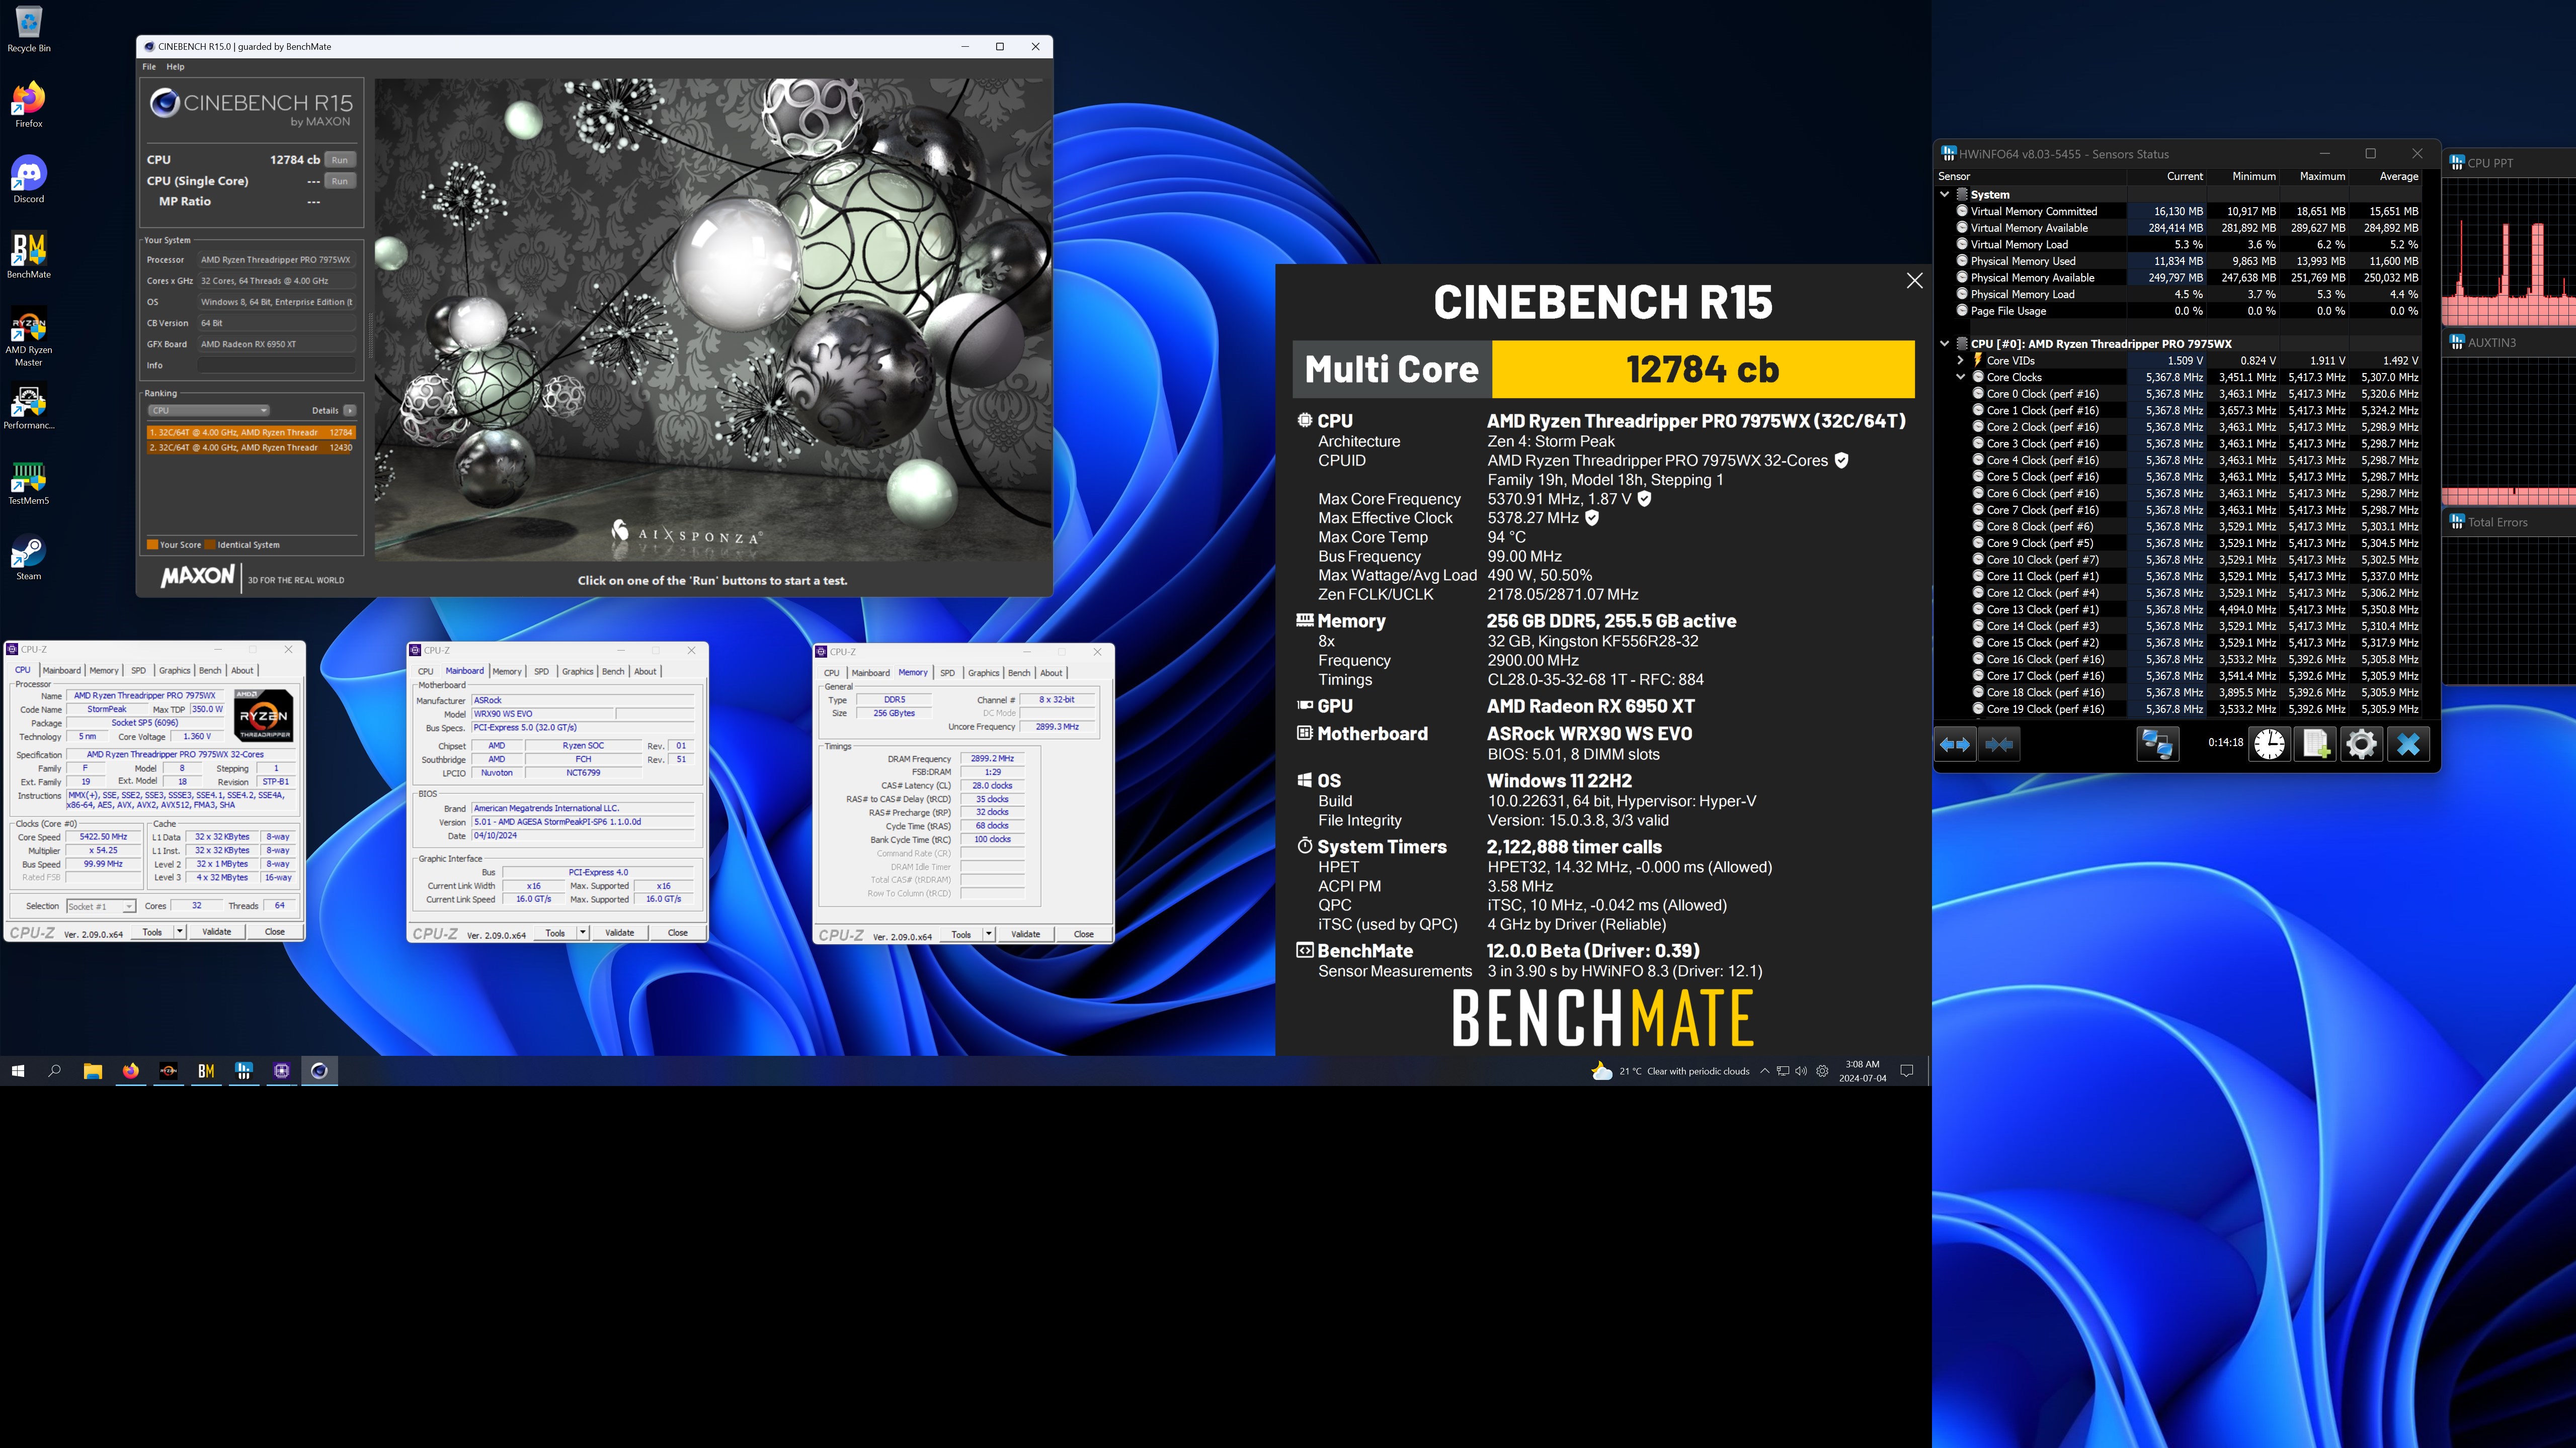Collapse the System sensor group

(x=1944, y=194)
